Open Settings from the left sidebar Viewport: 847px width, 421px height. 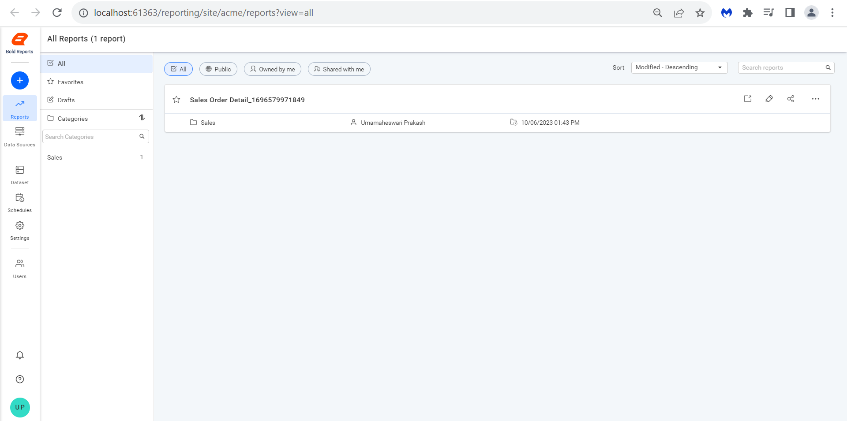19,230
